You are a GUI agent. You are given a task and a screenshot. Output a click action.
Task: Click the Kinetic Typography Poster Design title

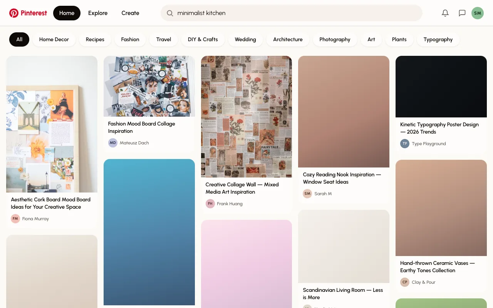439,128
